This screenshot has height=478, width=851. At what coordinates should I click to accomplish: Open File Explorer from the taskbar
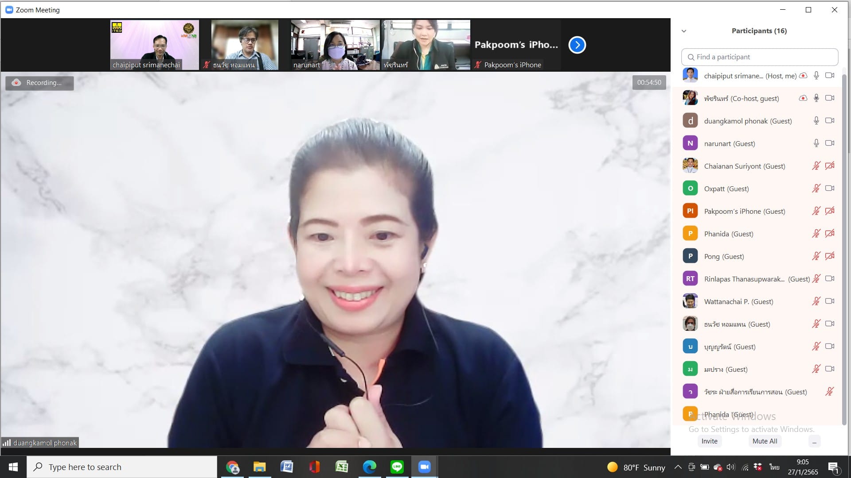tap(259, 467)
